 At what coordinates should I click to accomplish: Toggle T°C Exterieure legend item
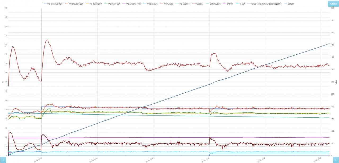(x=150, y=4)
